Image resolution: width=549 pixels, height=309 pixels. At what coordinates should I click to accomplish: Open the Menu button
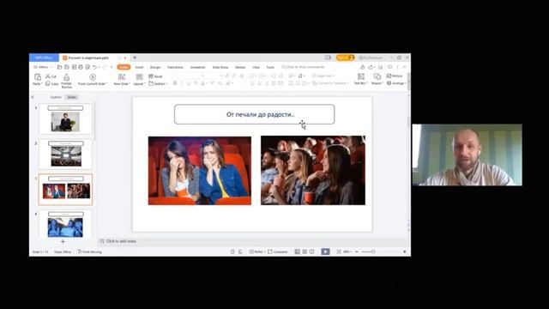click(43, 67)
